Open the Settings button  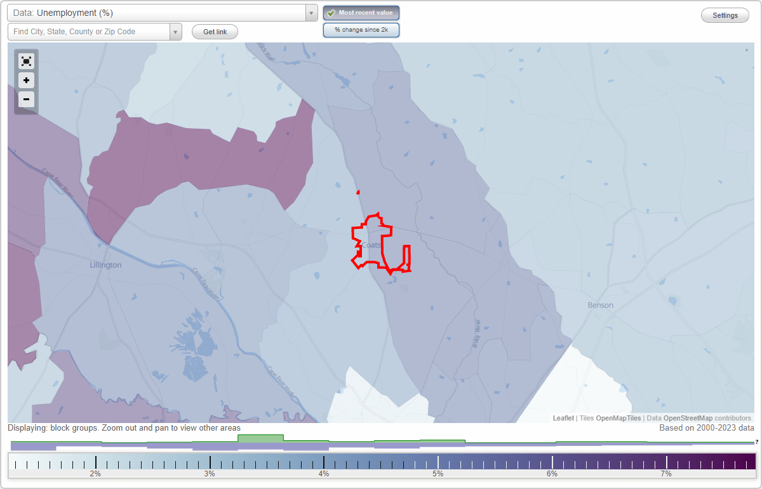click(x=725, y=16)
